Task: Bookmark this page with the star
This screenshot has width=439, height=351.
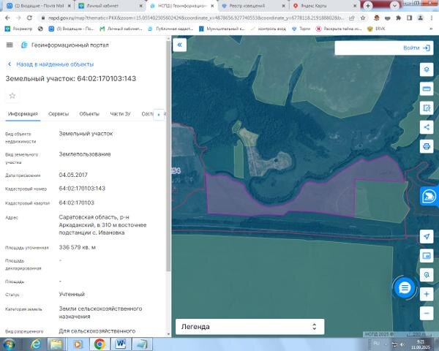Action: pos(363,18)
